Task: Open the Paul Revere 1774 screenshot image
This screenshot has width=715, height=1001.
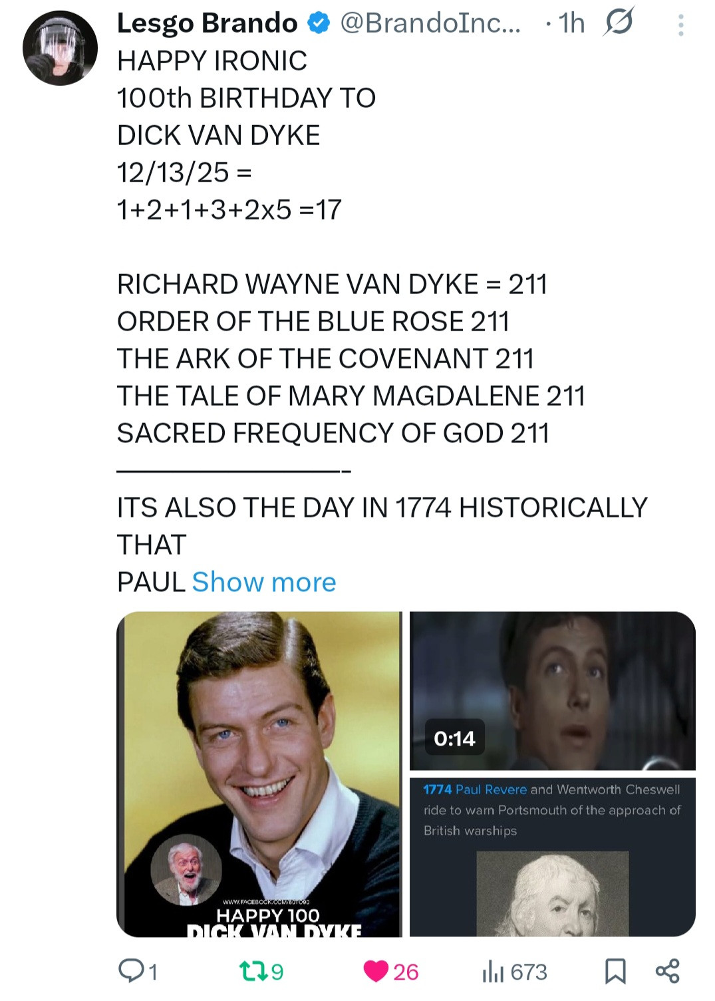Action: tap(552, 857)
